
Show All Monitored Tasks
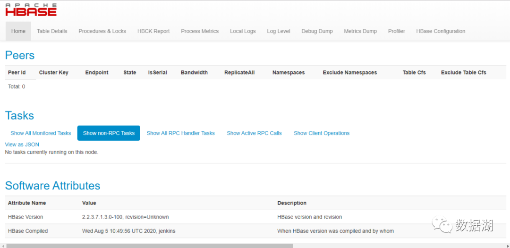[41, 133]
